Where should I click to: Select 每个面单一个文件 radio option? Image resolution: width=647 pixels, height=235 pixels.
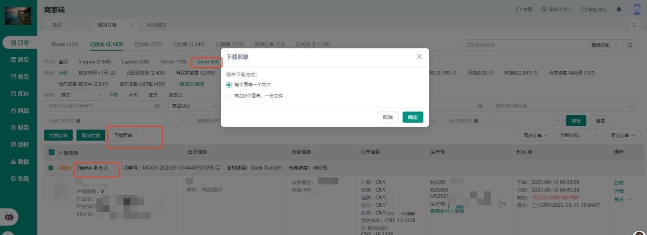229,85
